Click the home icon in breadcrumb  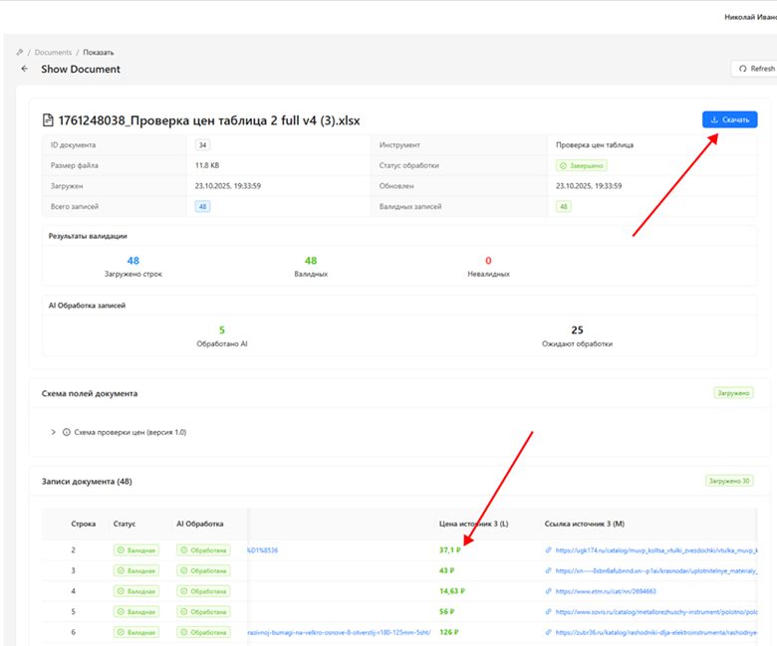click(20, 52)
